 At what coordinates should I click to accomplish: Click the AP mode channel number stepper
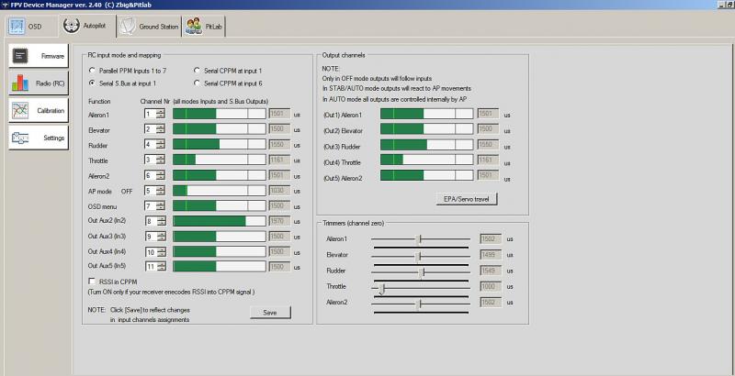pos(161,190)
